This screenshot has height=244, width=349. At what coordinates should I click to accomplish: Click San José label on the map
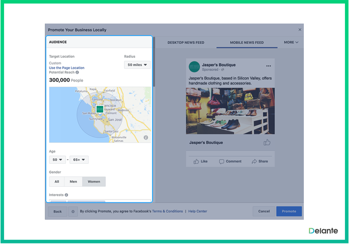tap(115, 119)
